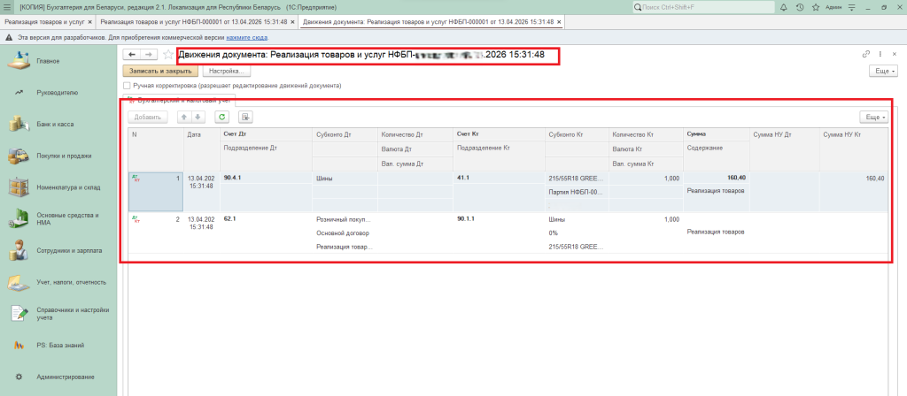Viewport: 907px width, 396px height.
Task: Open the Банк и касса section
Action: click(x=55, y=124)
